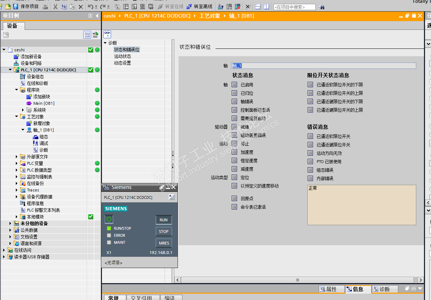Click the Stop CPU toolbar icon
The image size is (431, 300).
point(238,7)
